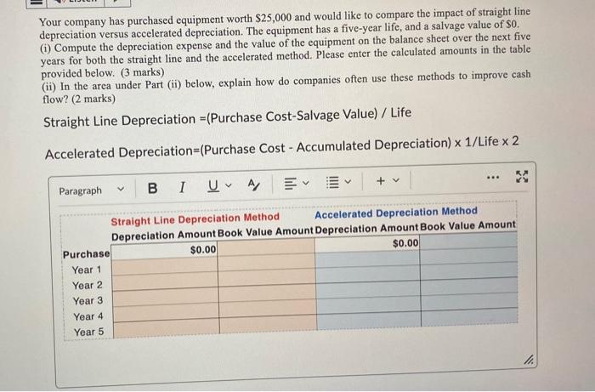
Task: Click the "Year 2" row label
Action: coord(88,285)
